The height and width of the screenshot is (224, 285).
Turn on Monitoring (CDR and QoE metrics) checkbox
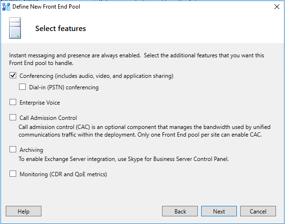pyautogui.click(x=13, y=174)
